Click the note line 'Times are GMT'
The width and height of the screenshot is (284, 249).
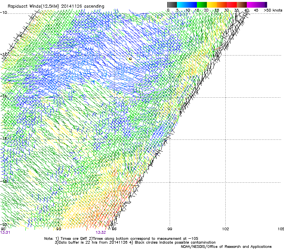point(74,239)
